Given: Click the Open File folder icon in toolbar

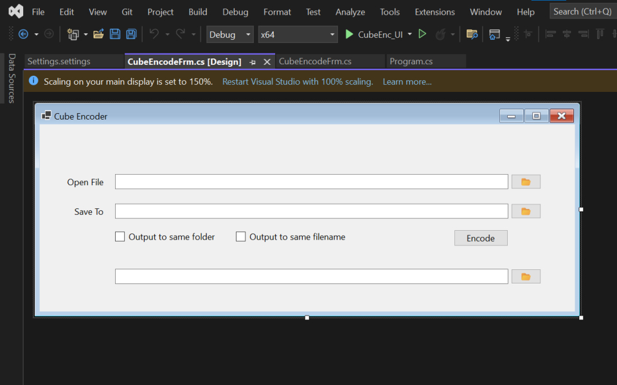Looking at the screenshot, I should coord(98,34).
